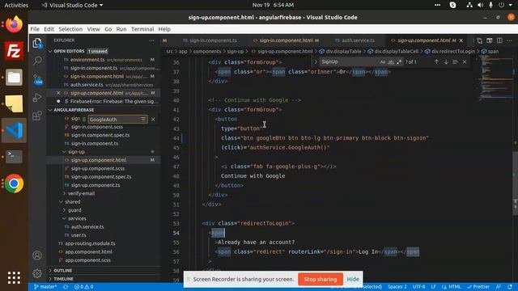Image resolution: width=518 pixels, height=291 pixels.
Task: Close the GoogleAuth explorer filter box
Action: tap(153, 120)
